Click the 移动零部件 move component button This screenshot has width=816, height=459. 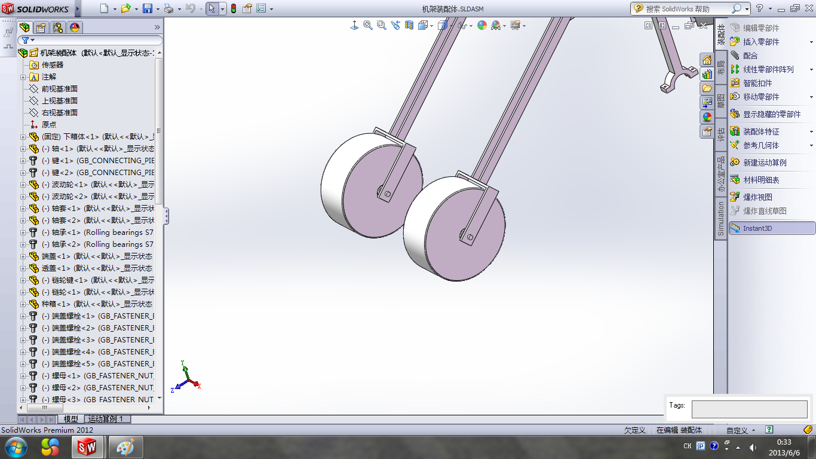755,97
